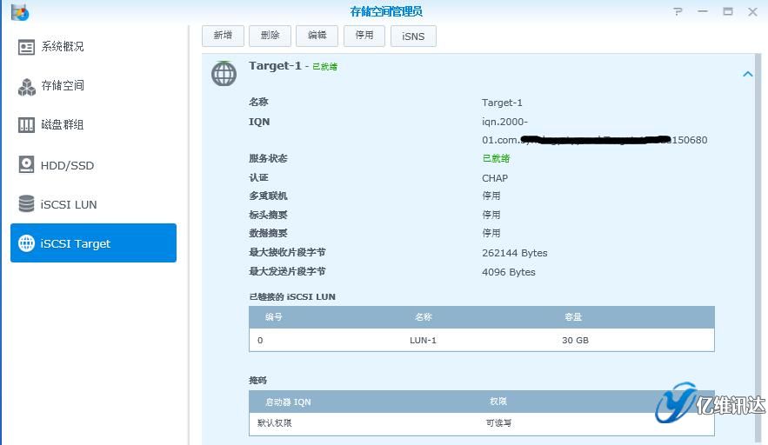Click the Target-1 globe icon
Viewport: 768px width, 445px height.
point(224,74)
